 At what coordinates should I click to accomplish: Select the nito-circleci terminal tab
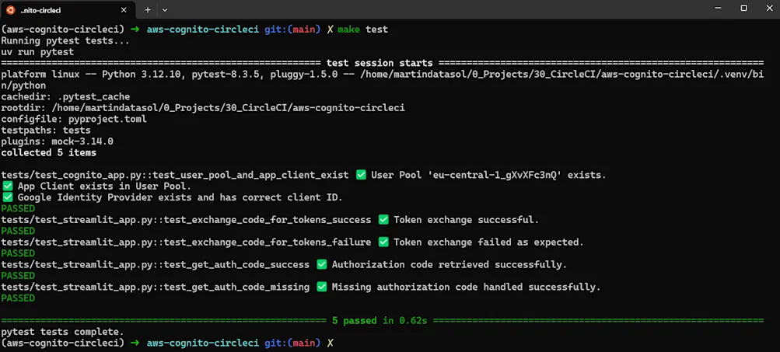(x=68, y=10)
